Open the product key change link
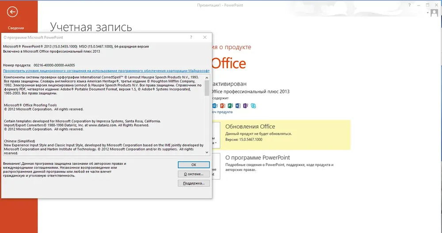The width and height of the screenshot is (442, 233). pyautogui.click(x=222, y=112)
